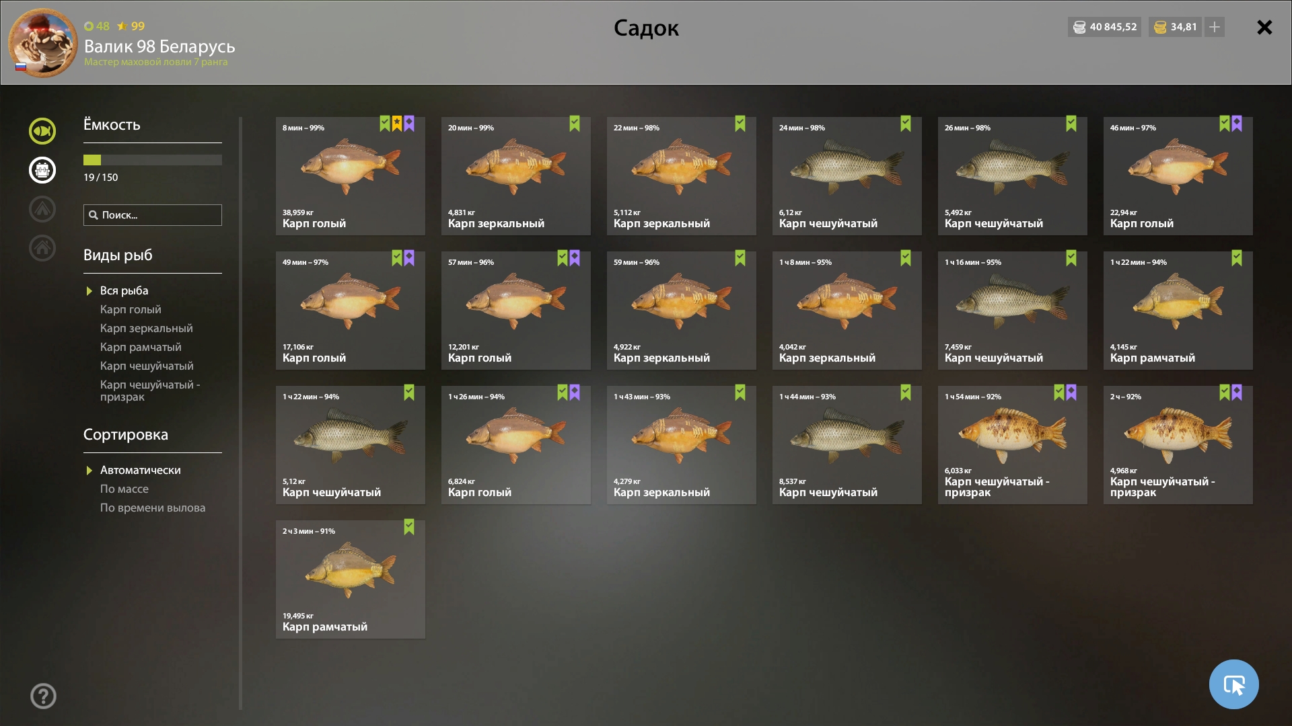Viewport: 1292px width, 726px height.
Task: Click the plus icon to add gold
Action: click(1215, 27)
